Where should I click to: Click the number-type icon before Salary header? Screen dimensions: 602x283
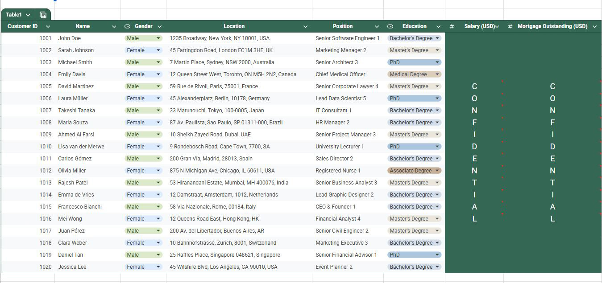[x=452, y=26]
